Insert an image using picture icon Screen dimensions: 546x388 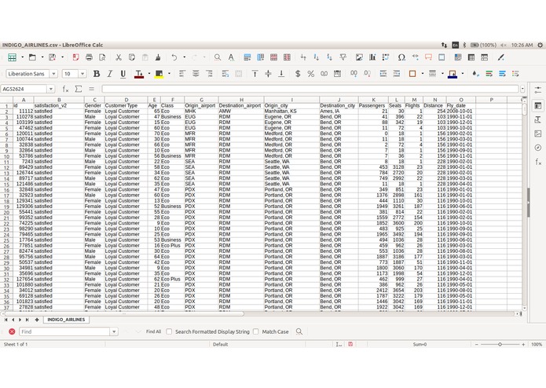[x=359, y=57]
